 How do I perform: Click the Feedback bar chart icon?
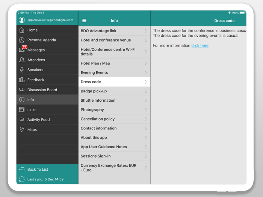[x=22, y=80]
